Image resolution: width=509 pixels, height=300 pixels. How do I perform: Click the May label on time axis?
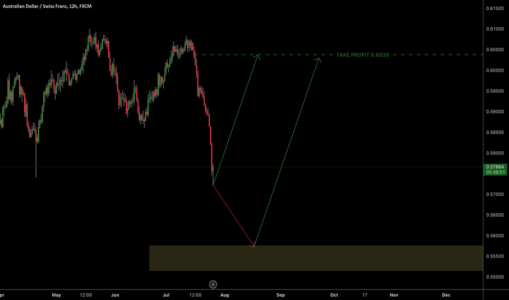coord(56,295)
